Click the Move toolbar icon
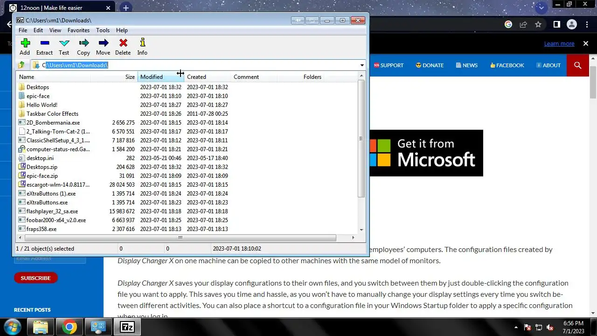Image resolution: width=597 pixels, height=336 pixels. pyautogui.click(x=103, y=43)
